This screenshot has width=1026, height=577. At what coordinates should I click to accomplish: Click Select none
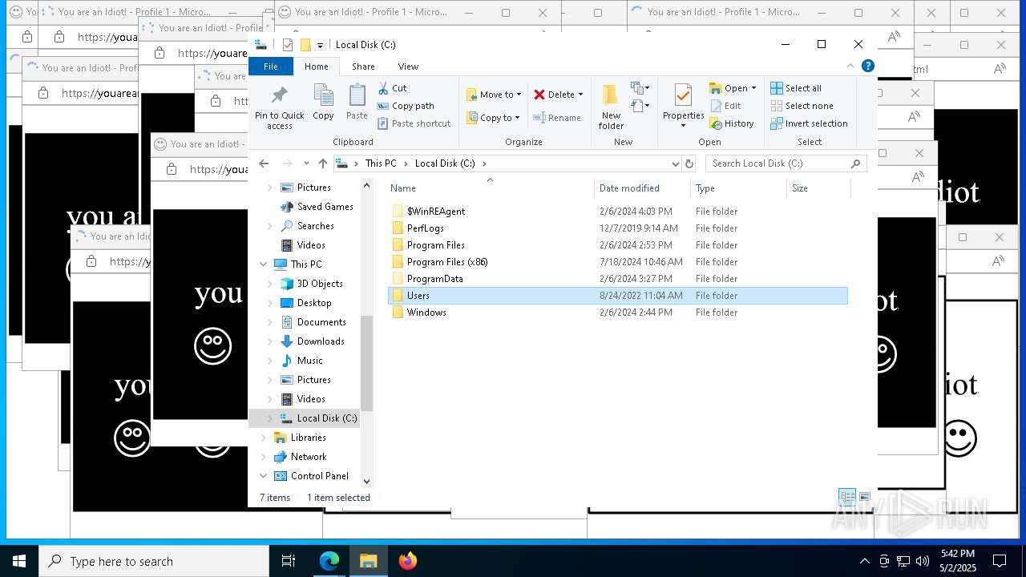(802, 106)
